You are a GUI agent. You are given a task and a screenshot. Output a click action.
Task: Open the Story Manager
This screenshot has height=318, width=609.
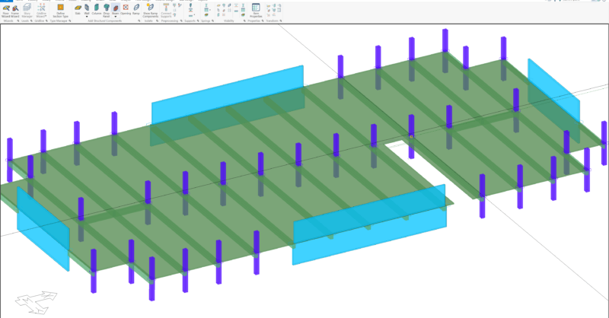pyautogui.click(x=28, y=8)
